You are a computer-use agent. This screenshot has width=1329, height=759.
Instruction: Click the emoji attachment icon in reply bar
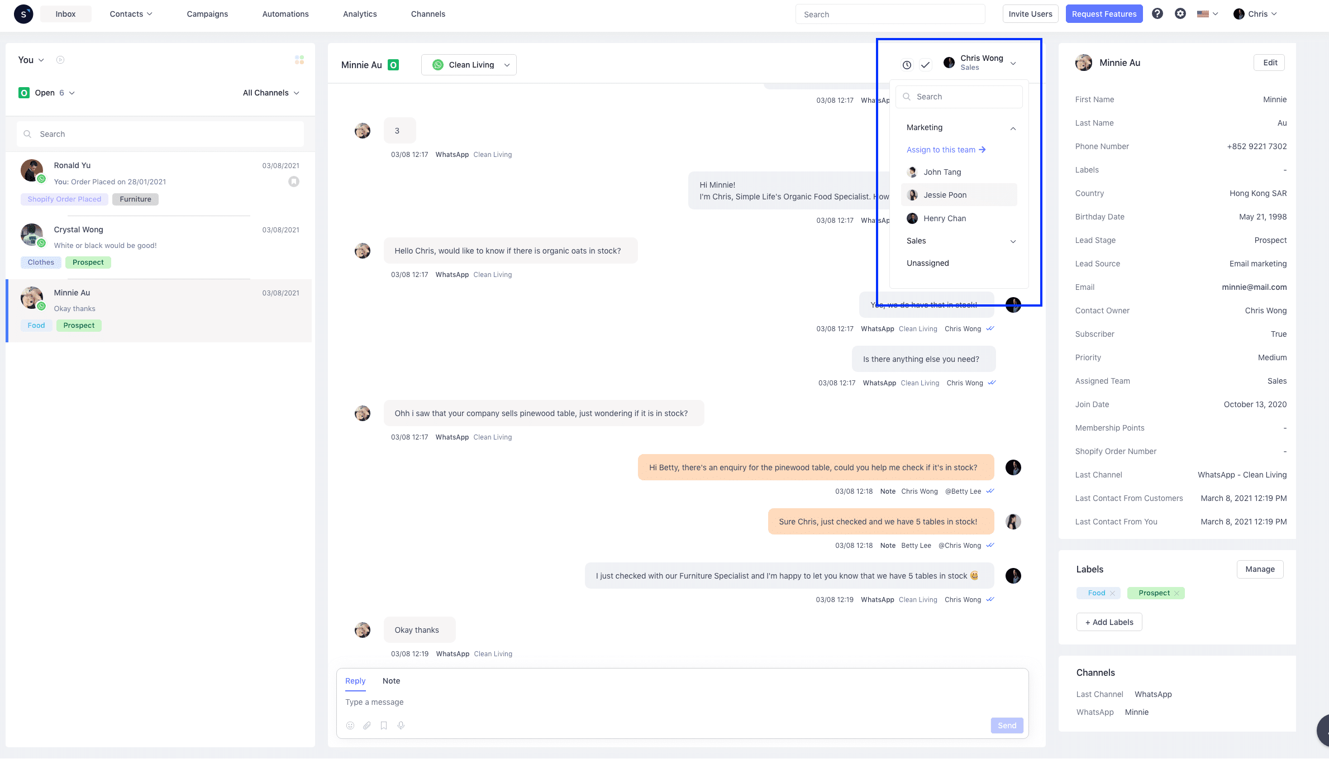350,725
